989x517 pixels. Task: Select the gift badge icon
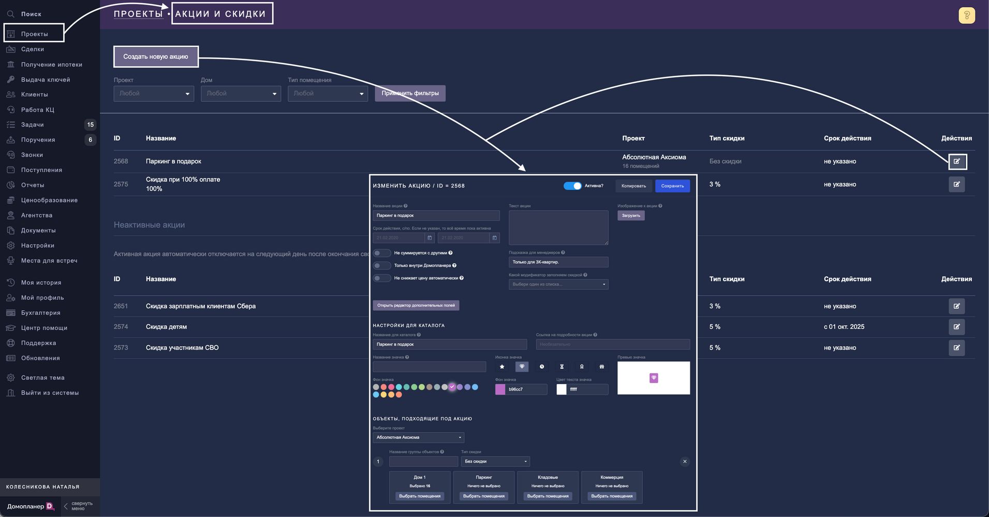click(x=601, y=367)
